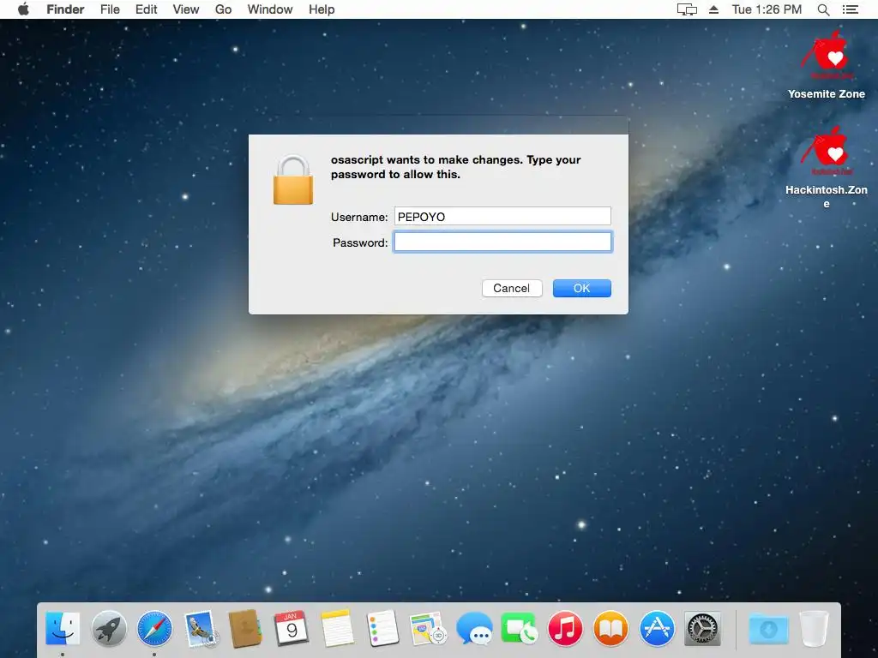Open Downloads folder in Dock
Screen dimensions: 878x658
point(769,628)
